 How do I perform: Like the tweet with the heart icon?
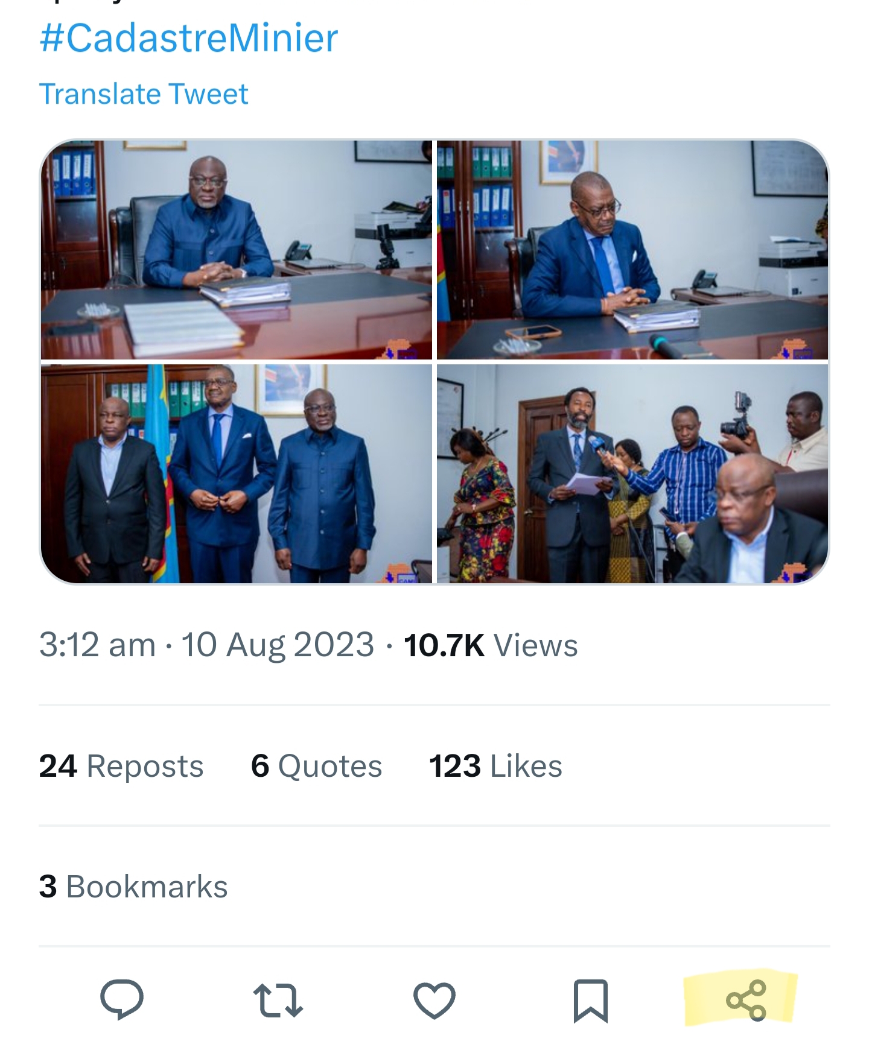point(434,1000)
